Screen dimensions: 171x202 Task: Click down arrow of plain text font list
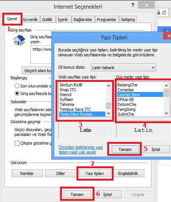click(166, 113)
